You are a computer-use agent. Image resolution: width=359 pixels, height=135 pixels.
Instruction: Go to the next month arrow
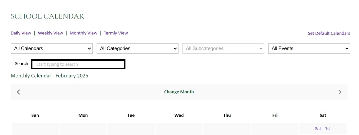point(340,92)
